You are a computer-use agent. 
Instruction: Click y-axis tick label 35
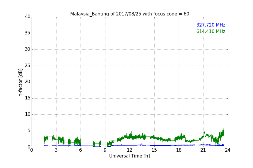click(x=28, y=33)
